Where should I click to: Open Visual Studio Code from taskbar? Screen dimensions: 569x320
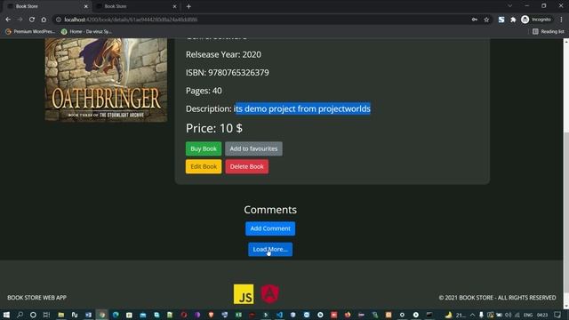click(x=279, y=315)
